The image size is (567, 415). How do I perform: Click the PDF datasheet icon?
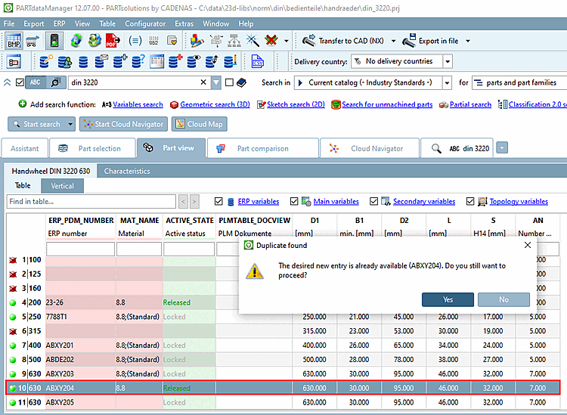coord(111,41)
